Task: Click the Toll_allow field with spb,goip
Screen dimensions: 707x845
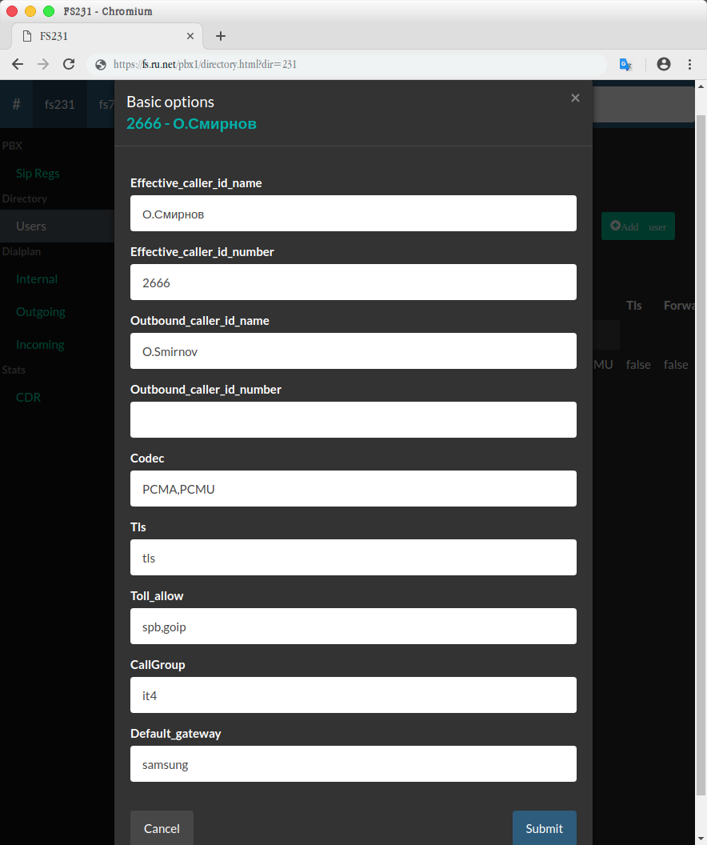Action: (353, 627)
